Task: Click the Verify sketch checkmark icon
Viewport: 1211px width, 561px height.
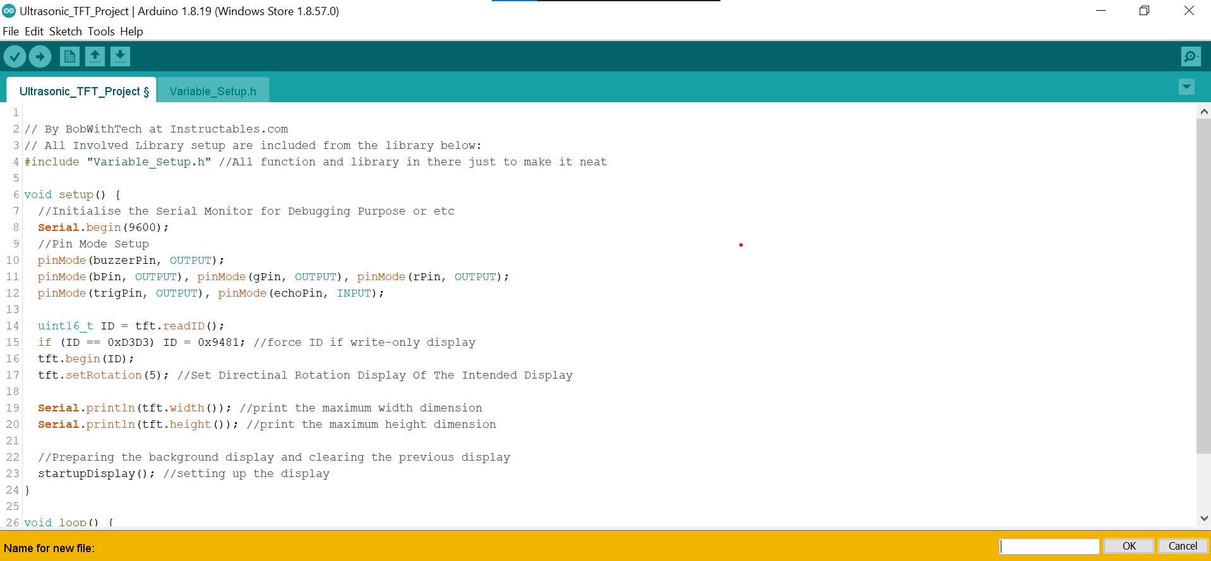Action: coord(15,57)
